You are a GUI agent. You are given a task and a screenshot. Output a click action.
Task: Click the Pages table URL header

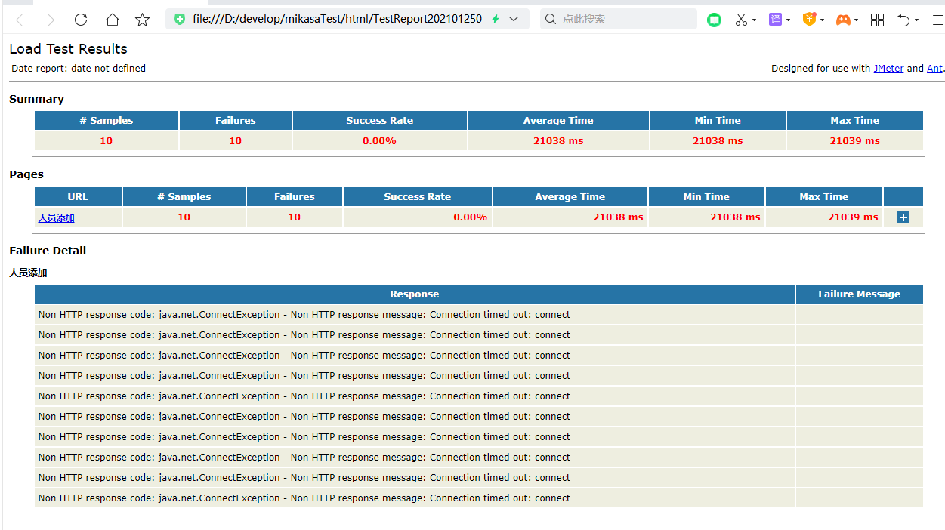(78, 196)
